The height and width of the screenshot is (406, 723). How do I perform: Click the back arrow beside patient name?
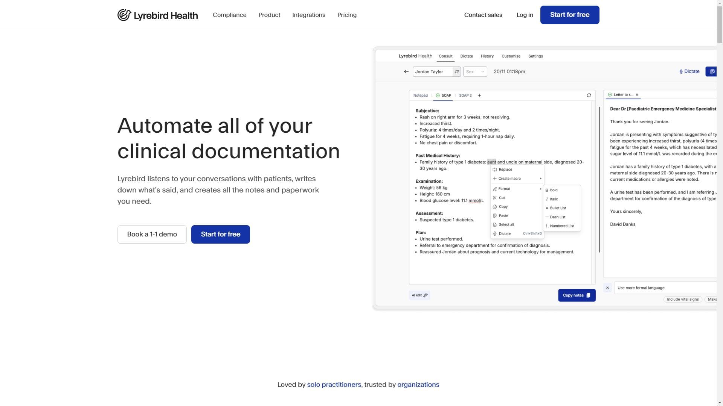406,71
